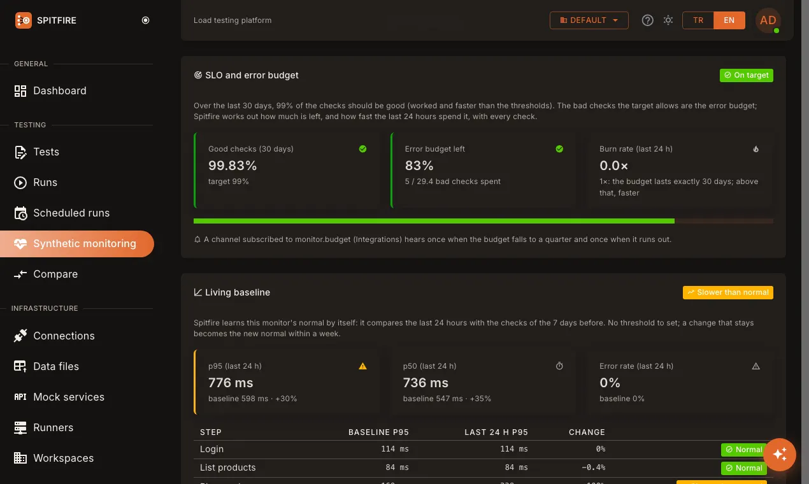Click the Living baseline heading
Viewport: 809px width, 484px height.
pos(238,292)
